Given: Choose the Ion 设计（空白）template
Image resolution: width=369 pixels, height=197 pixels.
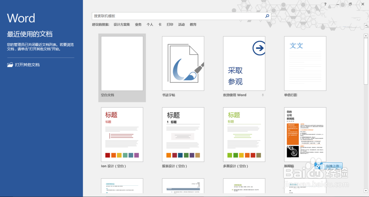Looking at the screenshot, I should click(122, 135).
